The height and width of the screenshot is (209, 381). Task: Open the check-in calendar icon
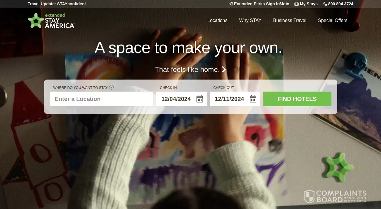click(x=200, y=99)
